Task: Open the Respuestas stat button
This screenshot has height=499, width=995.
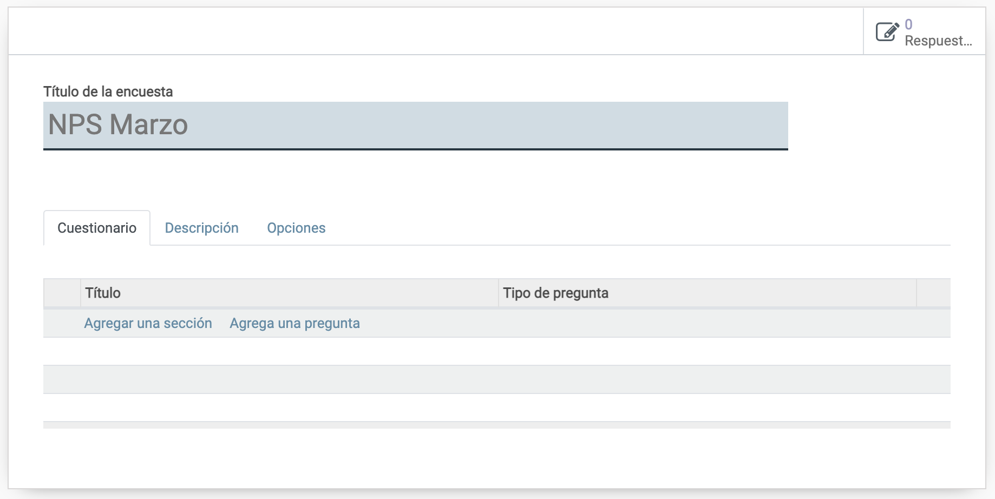Action: pos(924,31)
